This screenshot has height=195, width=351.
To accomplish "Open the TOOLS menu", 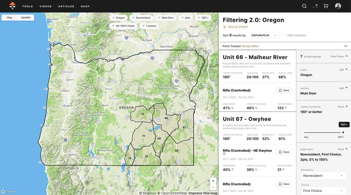I will (x=27, y=6).
